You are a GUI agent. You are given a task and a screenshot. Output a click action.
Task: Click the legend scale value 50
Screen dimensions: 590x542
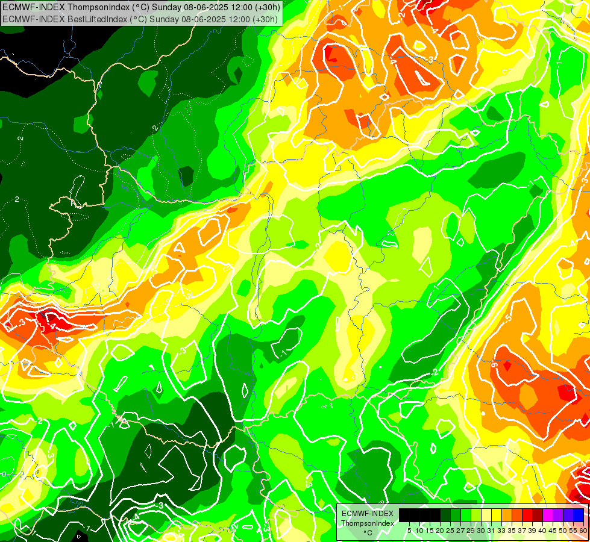[563, 531]
